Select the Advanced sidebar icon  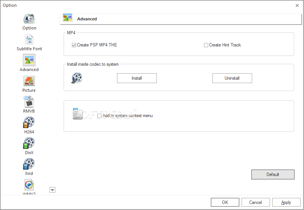click(x=29, y=60)
